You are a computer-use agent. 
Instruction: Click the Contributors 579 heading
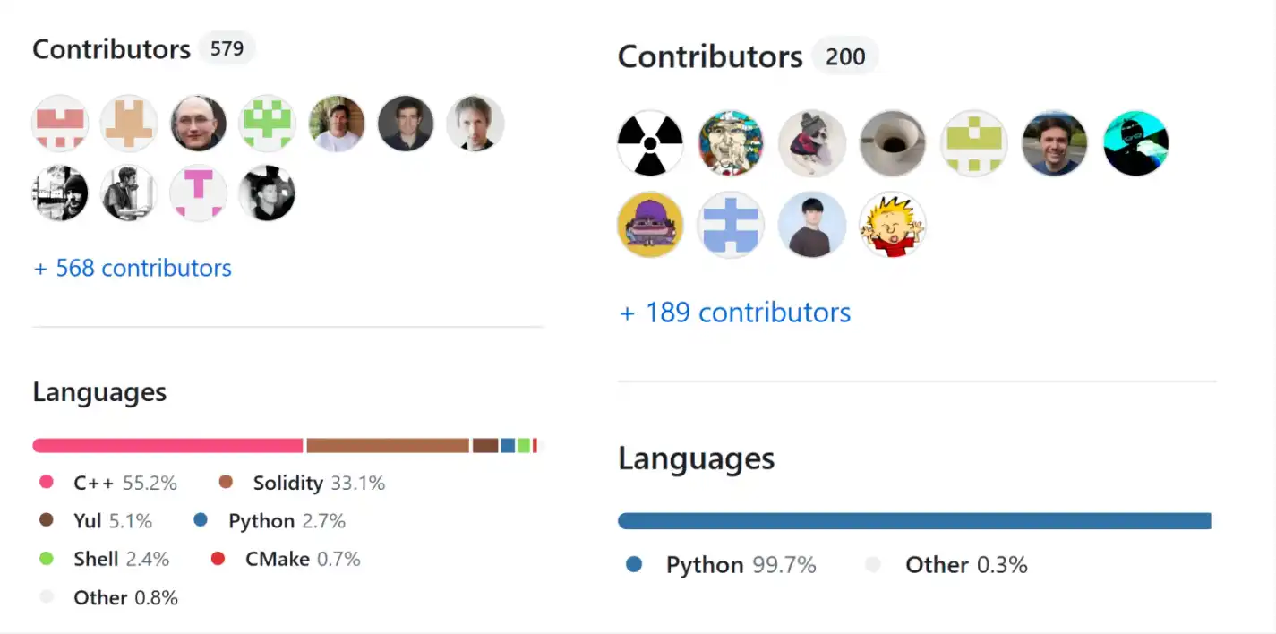pyautogui.click(x=112, y=48)
